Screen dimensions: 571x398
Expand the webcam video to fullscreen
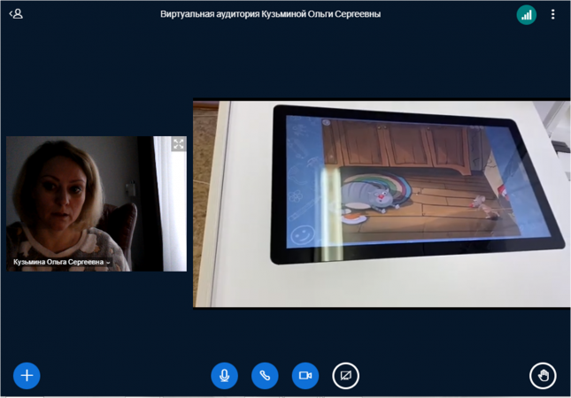[x=179, y=144]
